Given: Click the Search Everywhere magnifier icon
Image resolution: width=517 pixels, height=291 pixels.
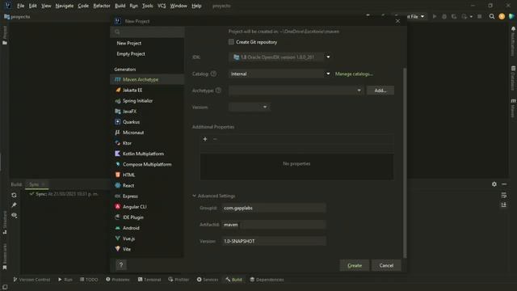Looking at the screenshot, I should (x=492, y=16).
